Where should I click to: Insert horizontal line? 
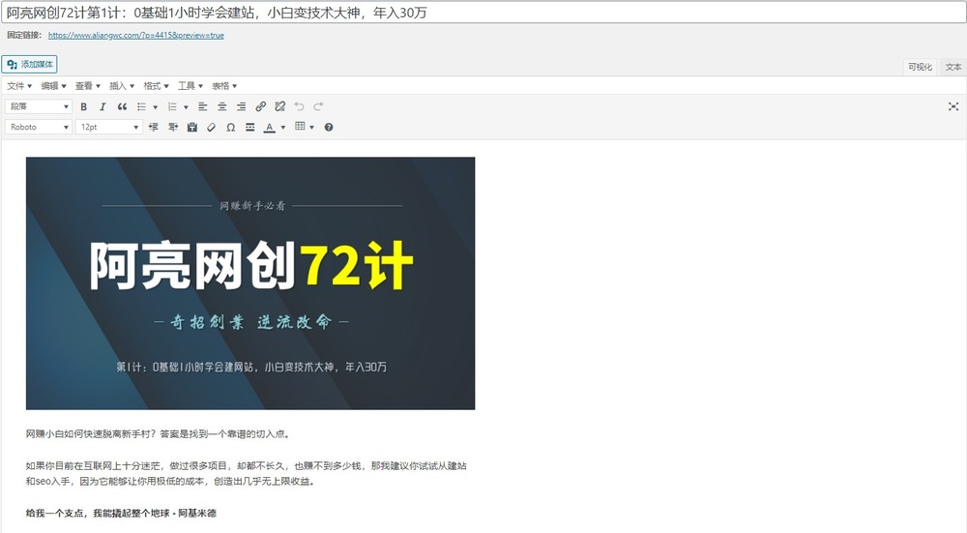tap(249, 127)
